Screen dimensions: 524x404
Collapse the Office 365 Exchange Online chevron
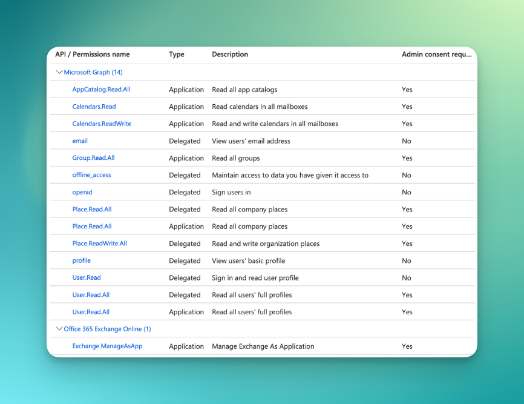coord(59,329)
